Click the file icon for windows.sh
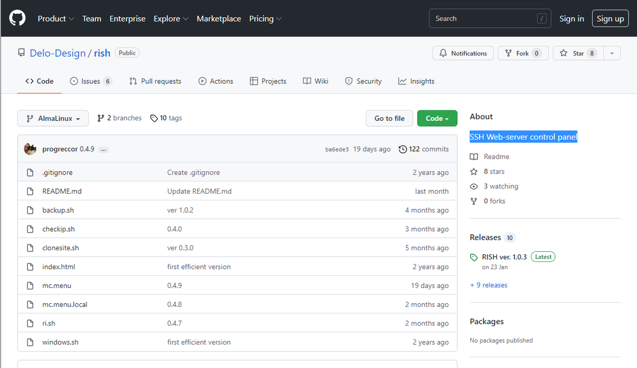Viewport: 637px width, 368px height. point(30,342)
